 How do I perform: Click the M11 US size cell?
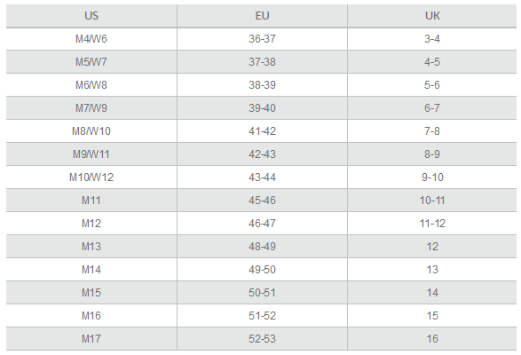tap(91, 201)
